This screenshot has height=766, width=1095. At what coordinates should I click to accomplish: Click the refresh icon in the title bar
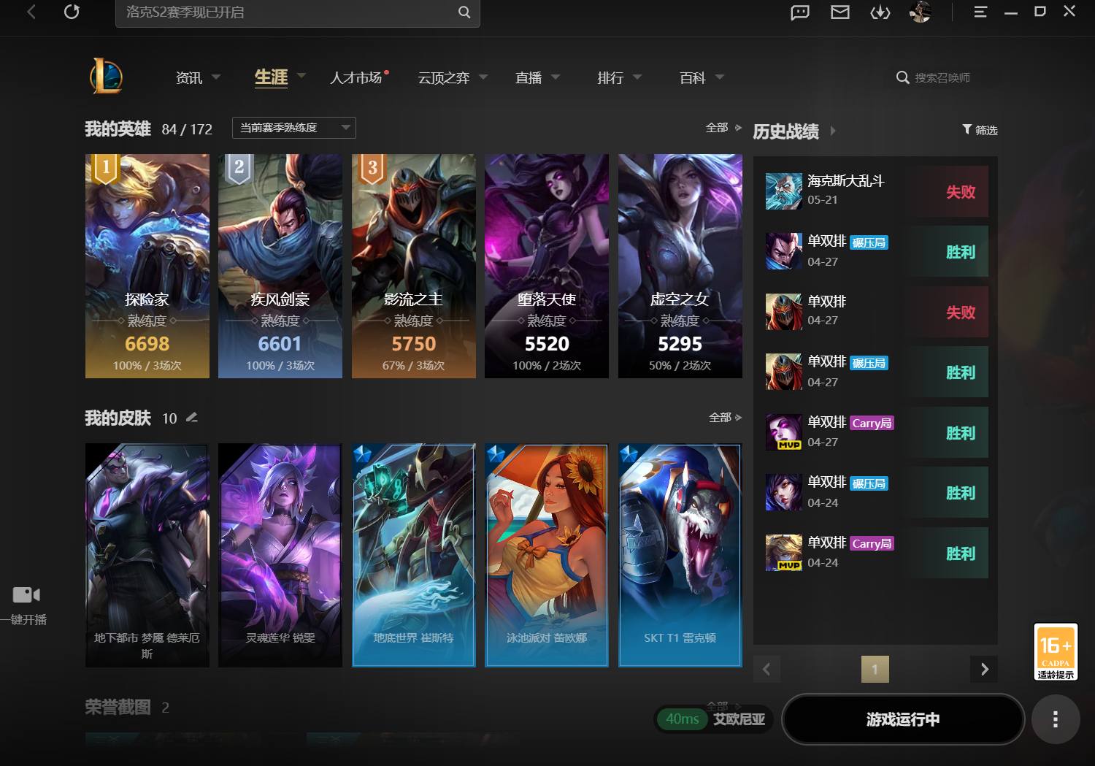[x=72, y=12]
